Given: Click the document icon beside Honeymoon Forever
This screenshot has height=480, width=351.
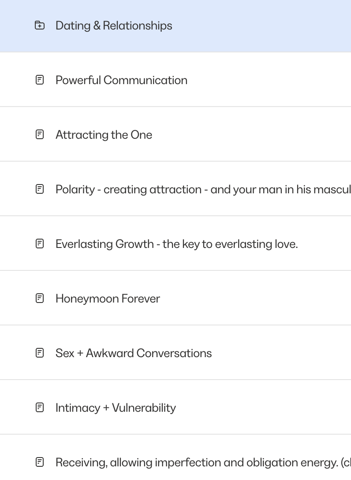Looking at the screenshot, I should coord(40,298).
